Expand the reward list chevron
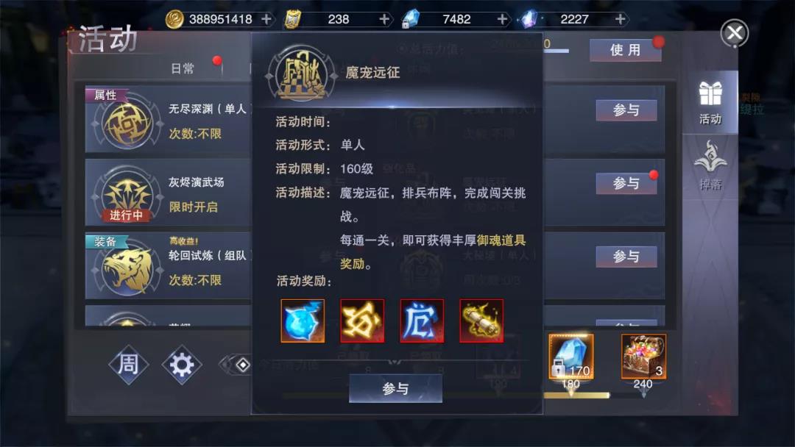The height and width of the screenshot is (447, 795). 395,362
